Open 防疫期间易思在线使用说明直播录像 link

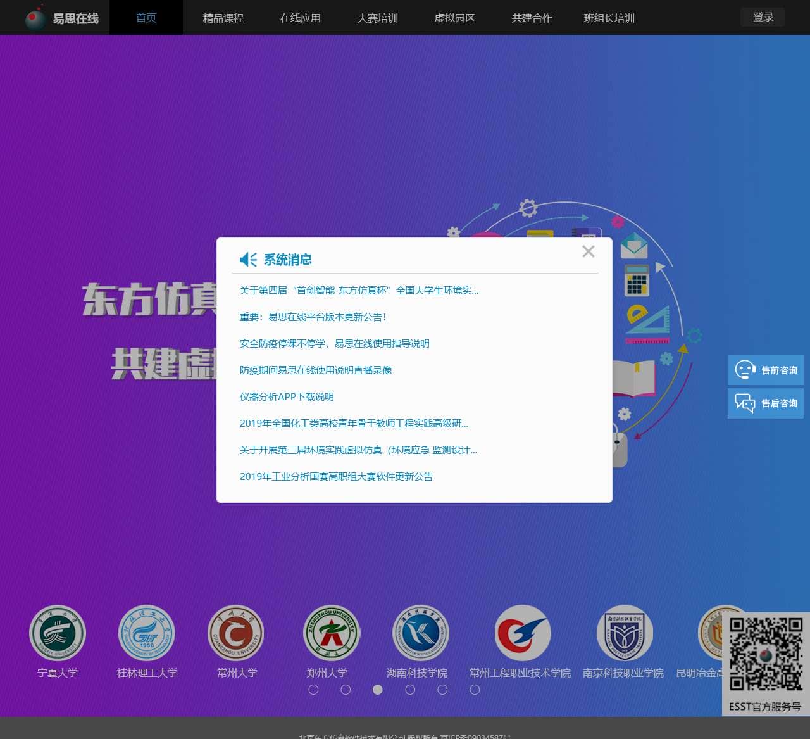[316, 370]
